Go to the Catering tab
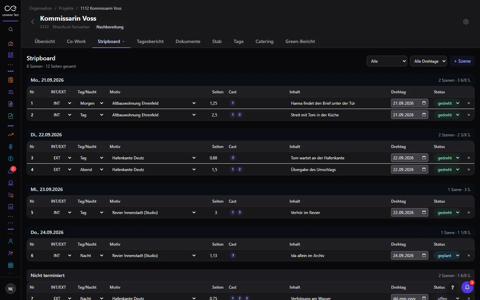480x300 pixels. 264,41
